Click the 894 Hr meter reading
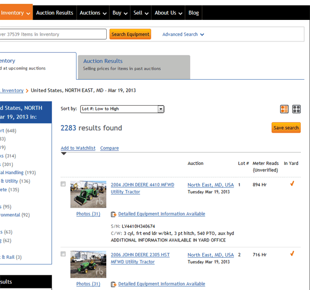 259,185
